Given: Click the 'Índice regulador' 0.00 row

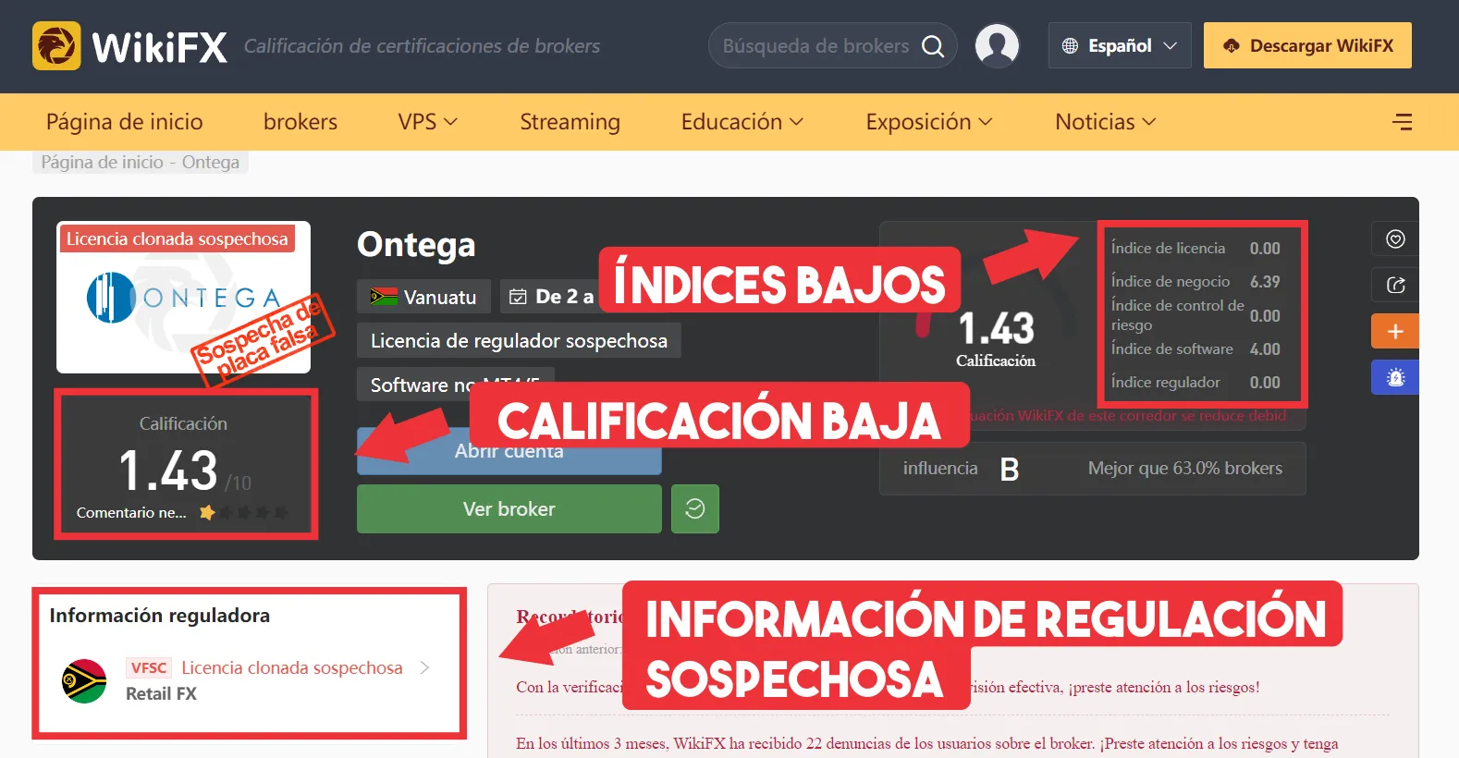Looking at the screenshot, I should tap(1195, 382).
